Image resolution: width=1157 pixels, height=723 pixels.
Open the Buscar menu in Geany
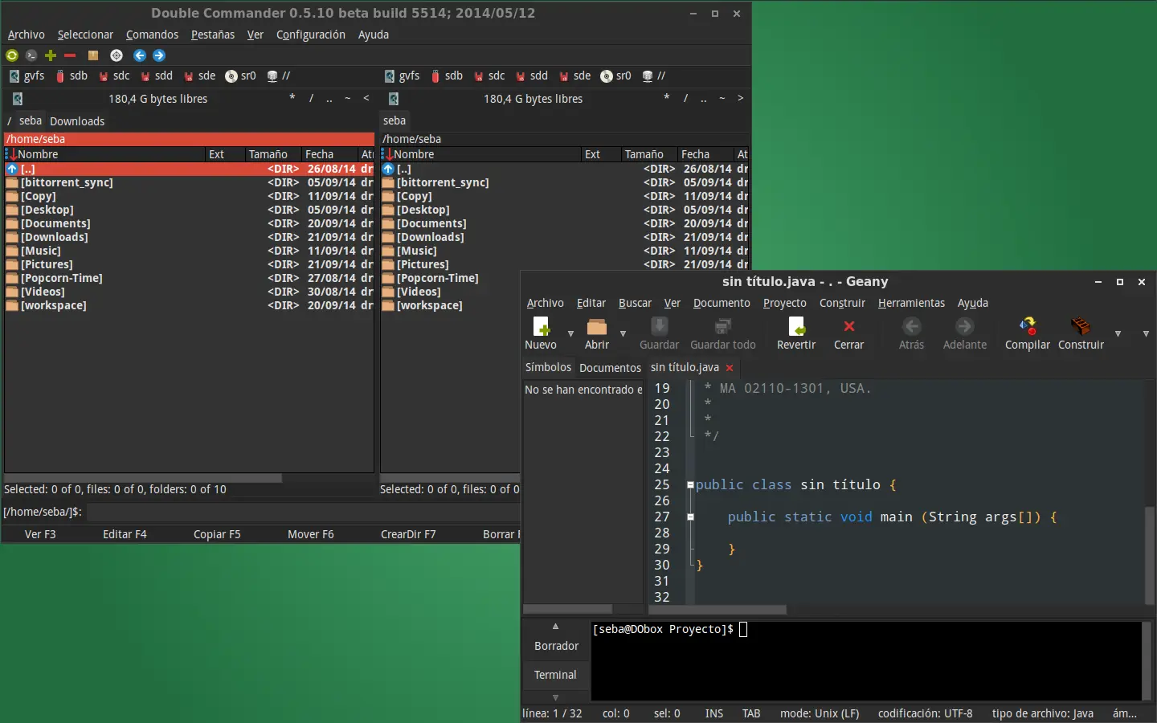pyautogui.click(x=635, y=303)
